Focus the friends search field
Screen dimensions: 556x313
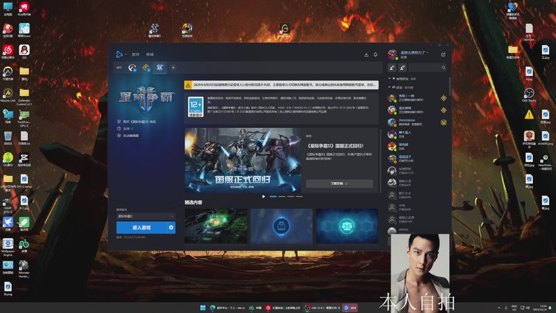(427, 67)
